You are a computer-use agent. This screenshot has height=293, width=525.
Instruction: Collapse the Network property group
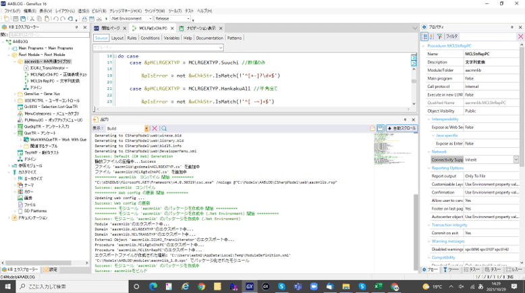[x=429, y=152]
